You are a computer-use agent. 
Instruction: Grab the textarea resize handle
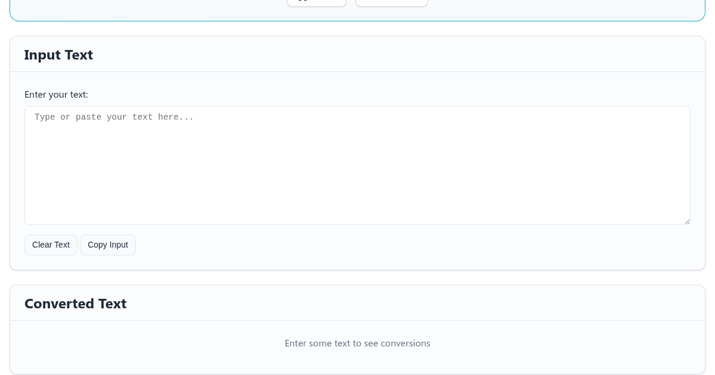[x=686, y=221]
